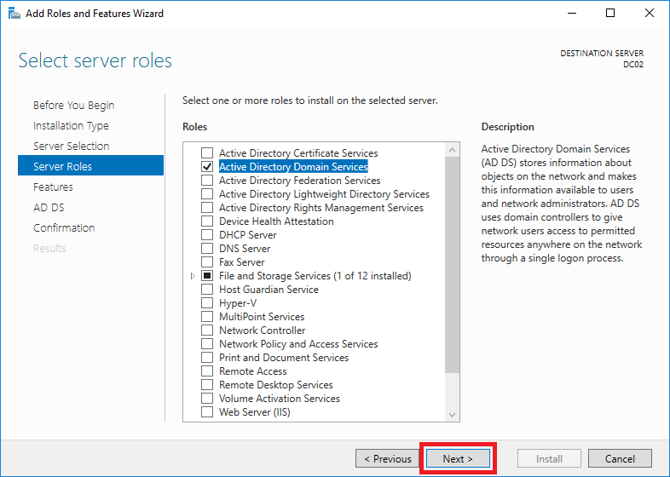Viewport: 670px width, 477px height.
Task: Check Active Directory Lightweight Directory Services
Action: 207,194
